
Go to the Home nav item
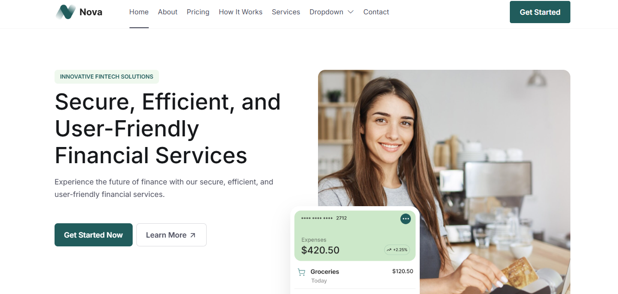139,12
